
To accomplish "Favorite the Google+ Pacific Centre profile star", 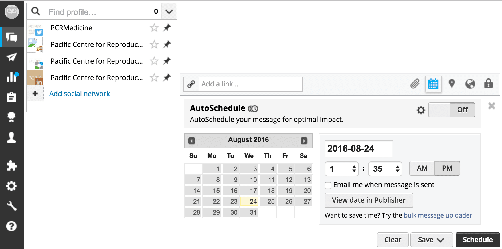I will pos(154,61).
